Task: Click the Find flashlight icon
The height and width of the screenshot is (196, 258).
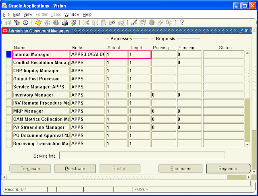Action: (17, 23)
